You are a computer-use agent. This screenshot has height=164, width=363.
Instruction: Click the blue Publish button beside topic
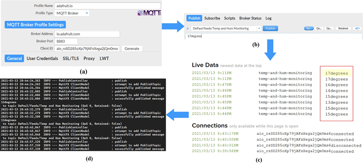coord(270,29)
